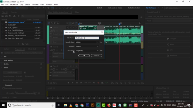Click the Track 3 volume knob
193x108 pixels.
[x=54, y=69]
